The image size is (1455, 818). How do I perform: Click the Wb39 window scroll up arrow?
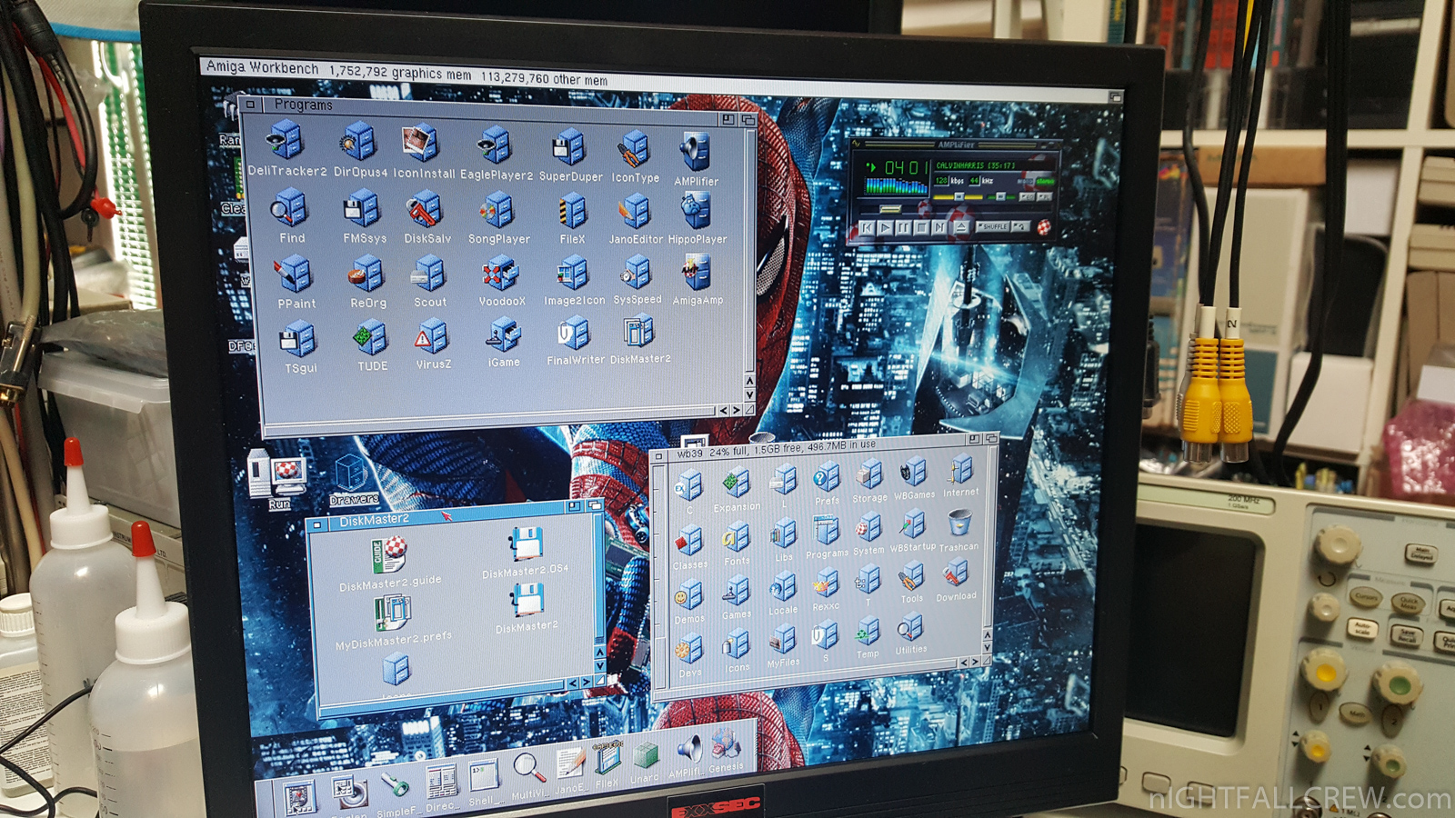click(988, 634)
